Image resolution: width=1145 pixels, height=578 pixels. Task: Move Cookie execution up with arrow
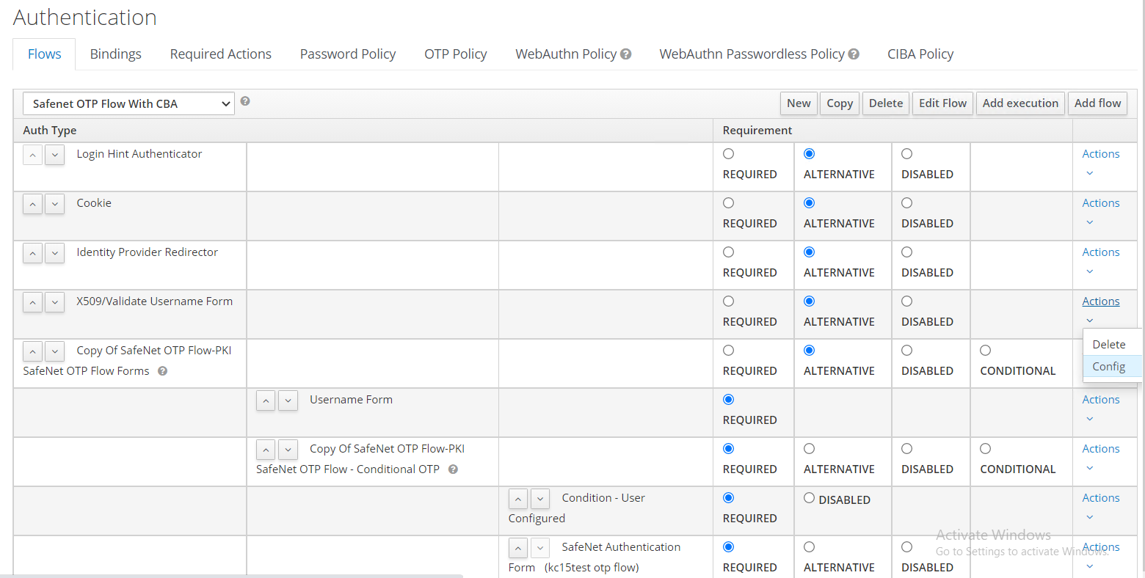click(x=32, y=204)
